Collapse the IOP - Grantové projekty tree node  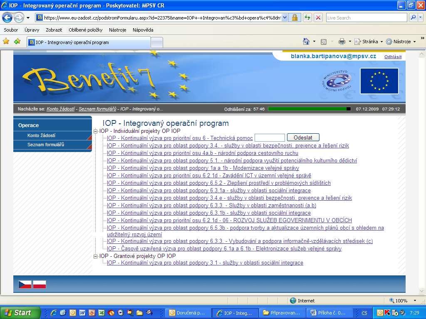click(95, 256)
